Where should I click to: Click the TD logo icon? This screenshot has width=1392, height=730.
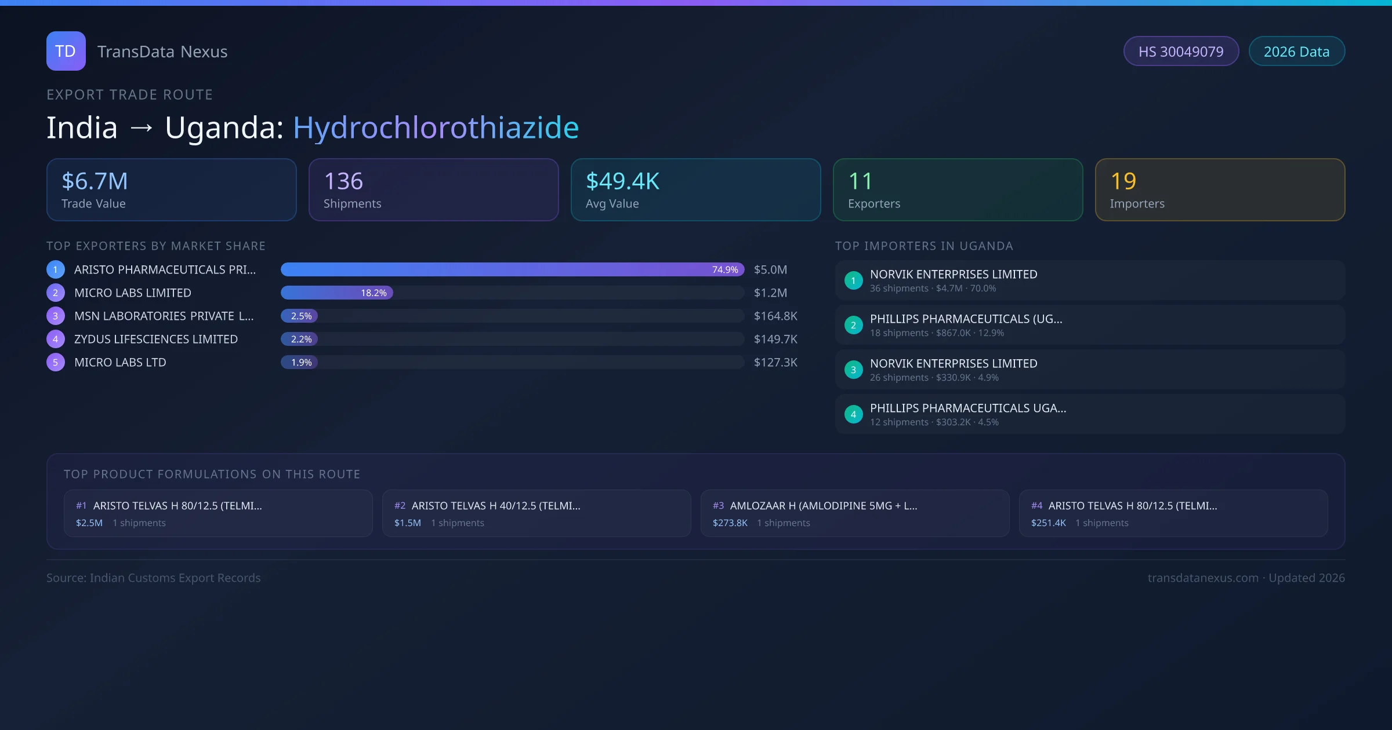[x=66, y=51]
